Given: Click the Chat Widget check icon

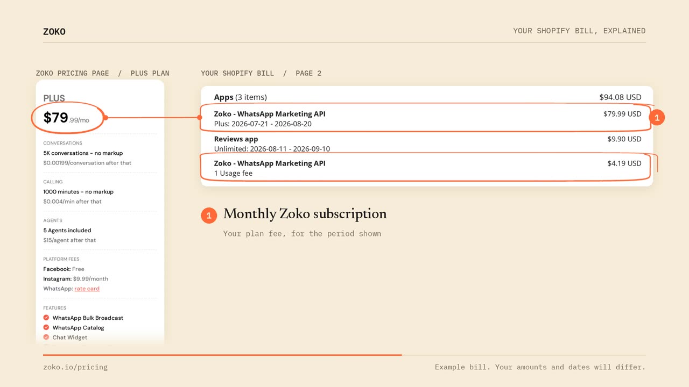Looking at the screenshot, I should click(46, 337).
